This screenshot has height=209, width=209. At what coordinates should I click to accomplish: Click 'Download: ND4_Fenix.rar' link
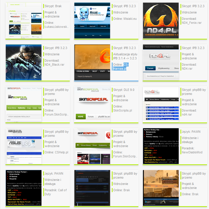[x=192, y=21]
